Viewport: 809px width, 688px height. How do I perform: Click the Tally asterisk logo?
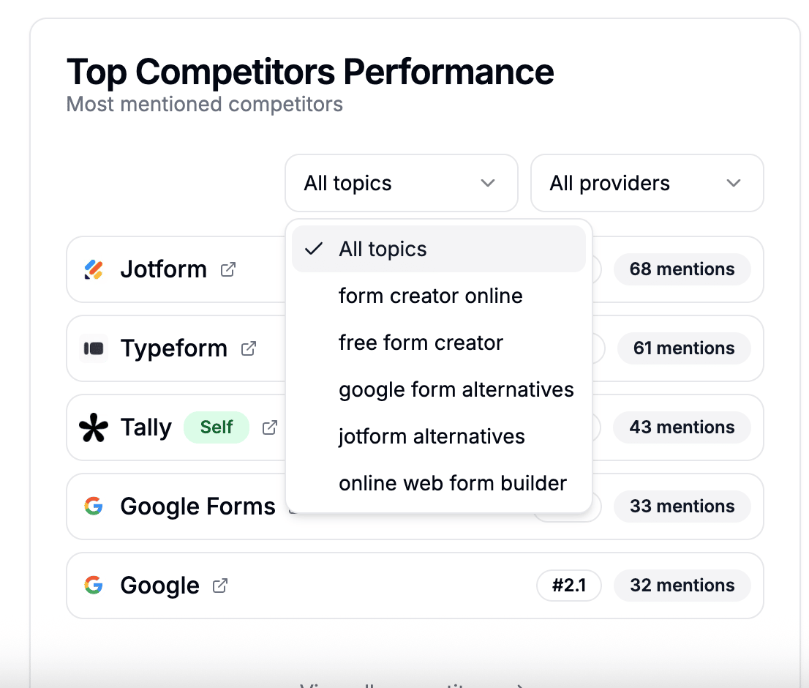[x=94, y=427]
